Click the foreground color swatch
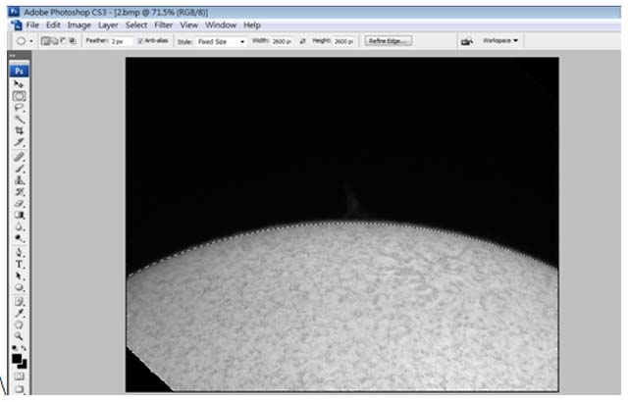Screen dimensions: 628x402 coord(17,358)
